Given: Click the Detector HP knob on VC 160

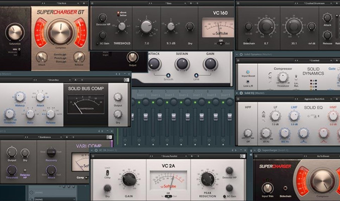Looking at the screenshot, I should click(103, 18).
